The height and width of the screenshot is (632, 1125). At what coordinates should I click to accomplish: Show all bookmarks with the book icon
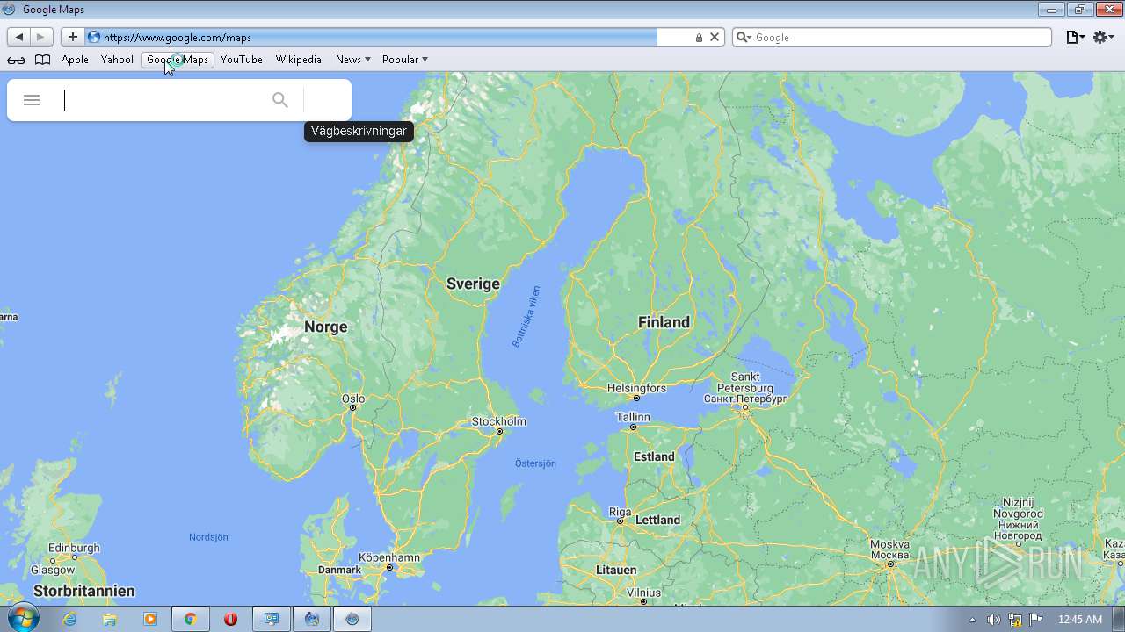[x=42, y=60]
